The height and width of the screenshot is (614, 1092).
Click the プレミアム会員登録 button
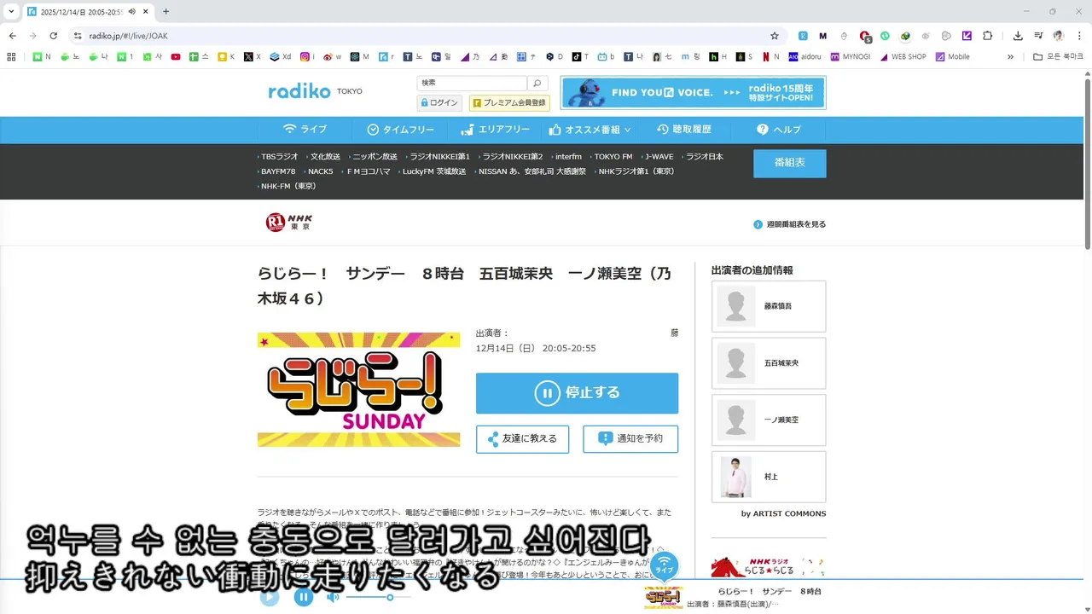coord(509,102)
